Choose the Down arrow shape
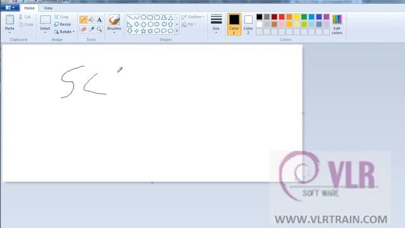This screenshot has height=228, width=405. 130,31
